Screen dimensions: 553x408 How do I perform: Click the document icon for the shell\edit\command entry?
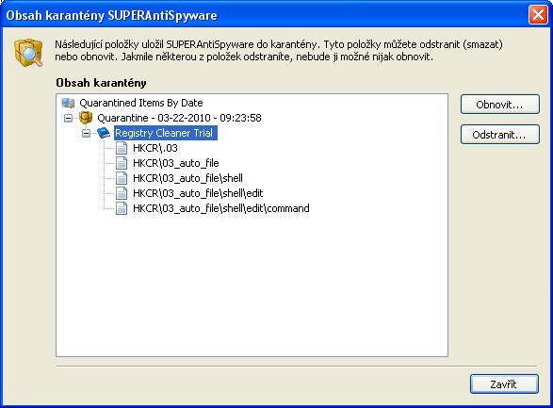coord(122,208)
